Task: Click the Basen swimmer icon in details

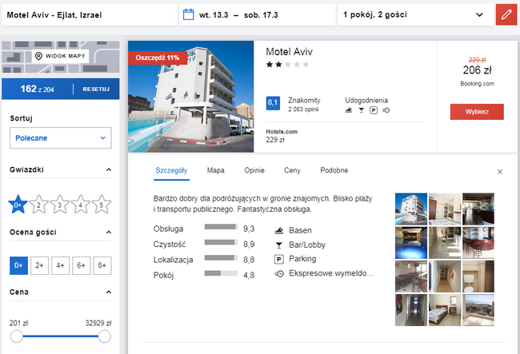Action: point(279,230)
